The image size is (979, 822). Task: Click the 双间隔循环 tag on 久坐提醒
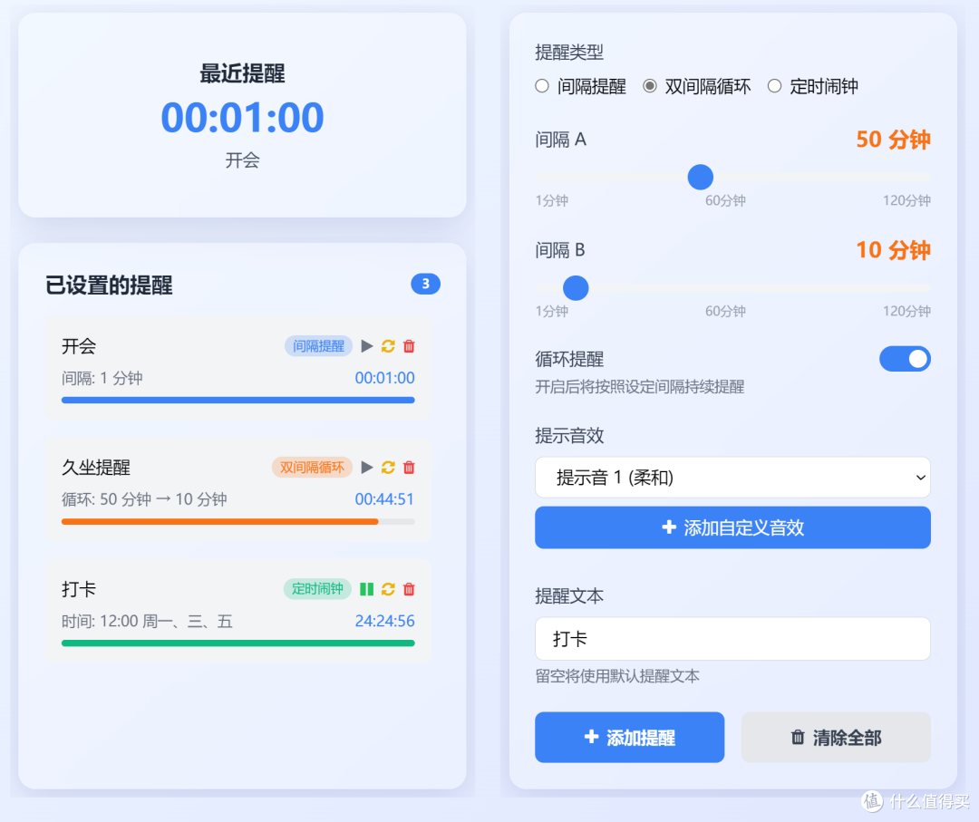click(312, 467)
